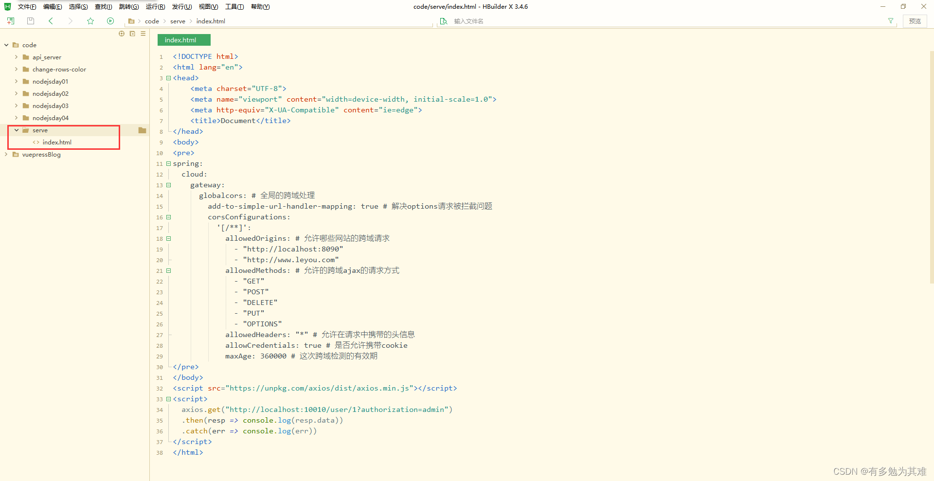Open the 选择(S) menu

[78, 7]
